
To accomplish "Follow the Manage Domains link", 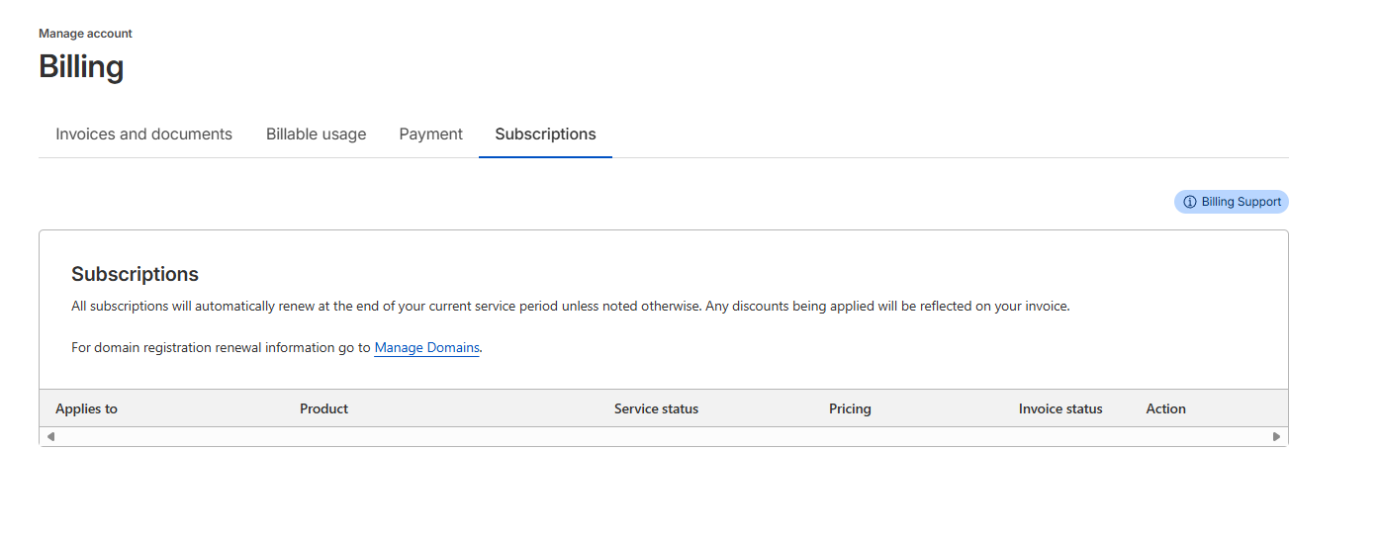I will click(x=426, y=348).
